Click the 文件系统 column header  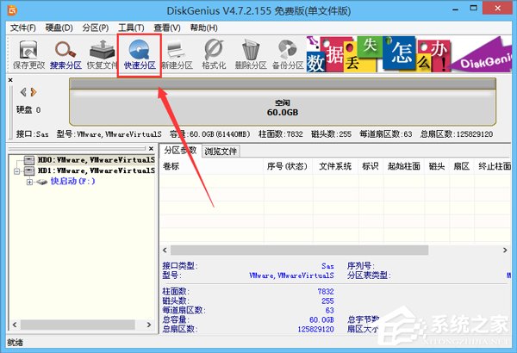tap(335, 166)
